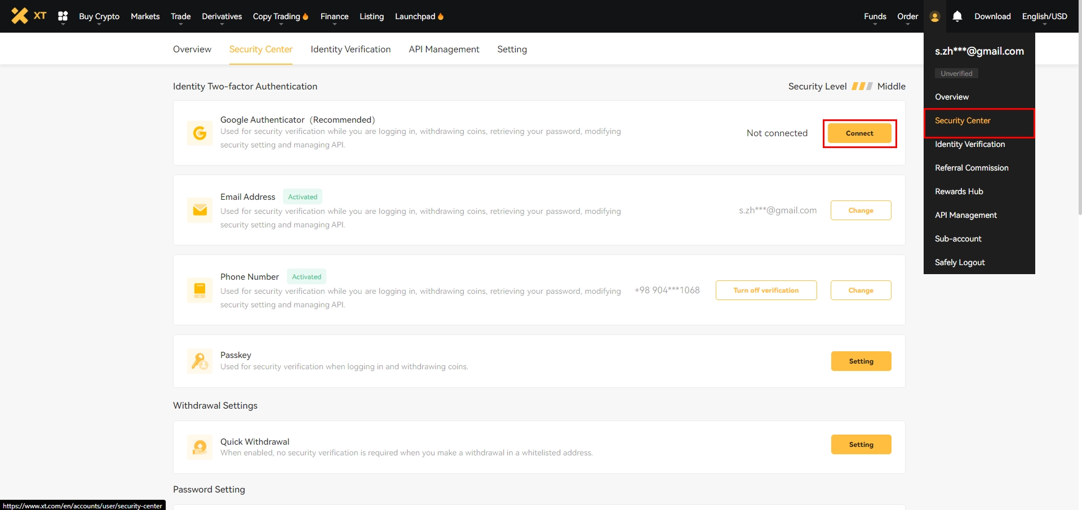Expand the Order dropdown

click(908, 16)
